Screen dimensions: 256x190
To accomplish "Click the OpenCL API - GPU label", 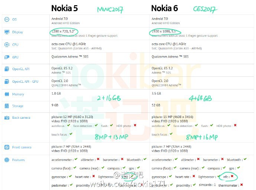I will pyautogui.click(x=25, y=81).
